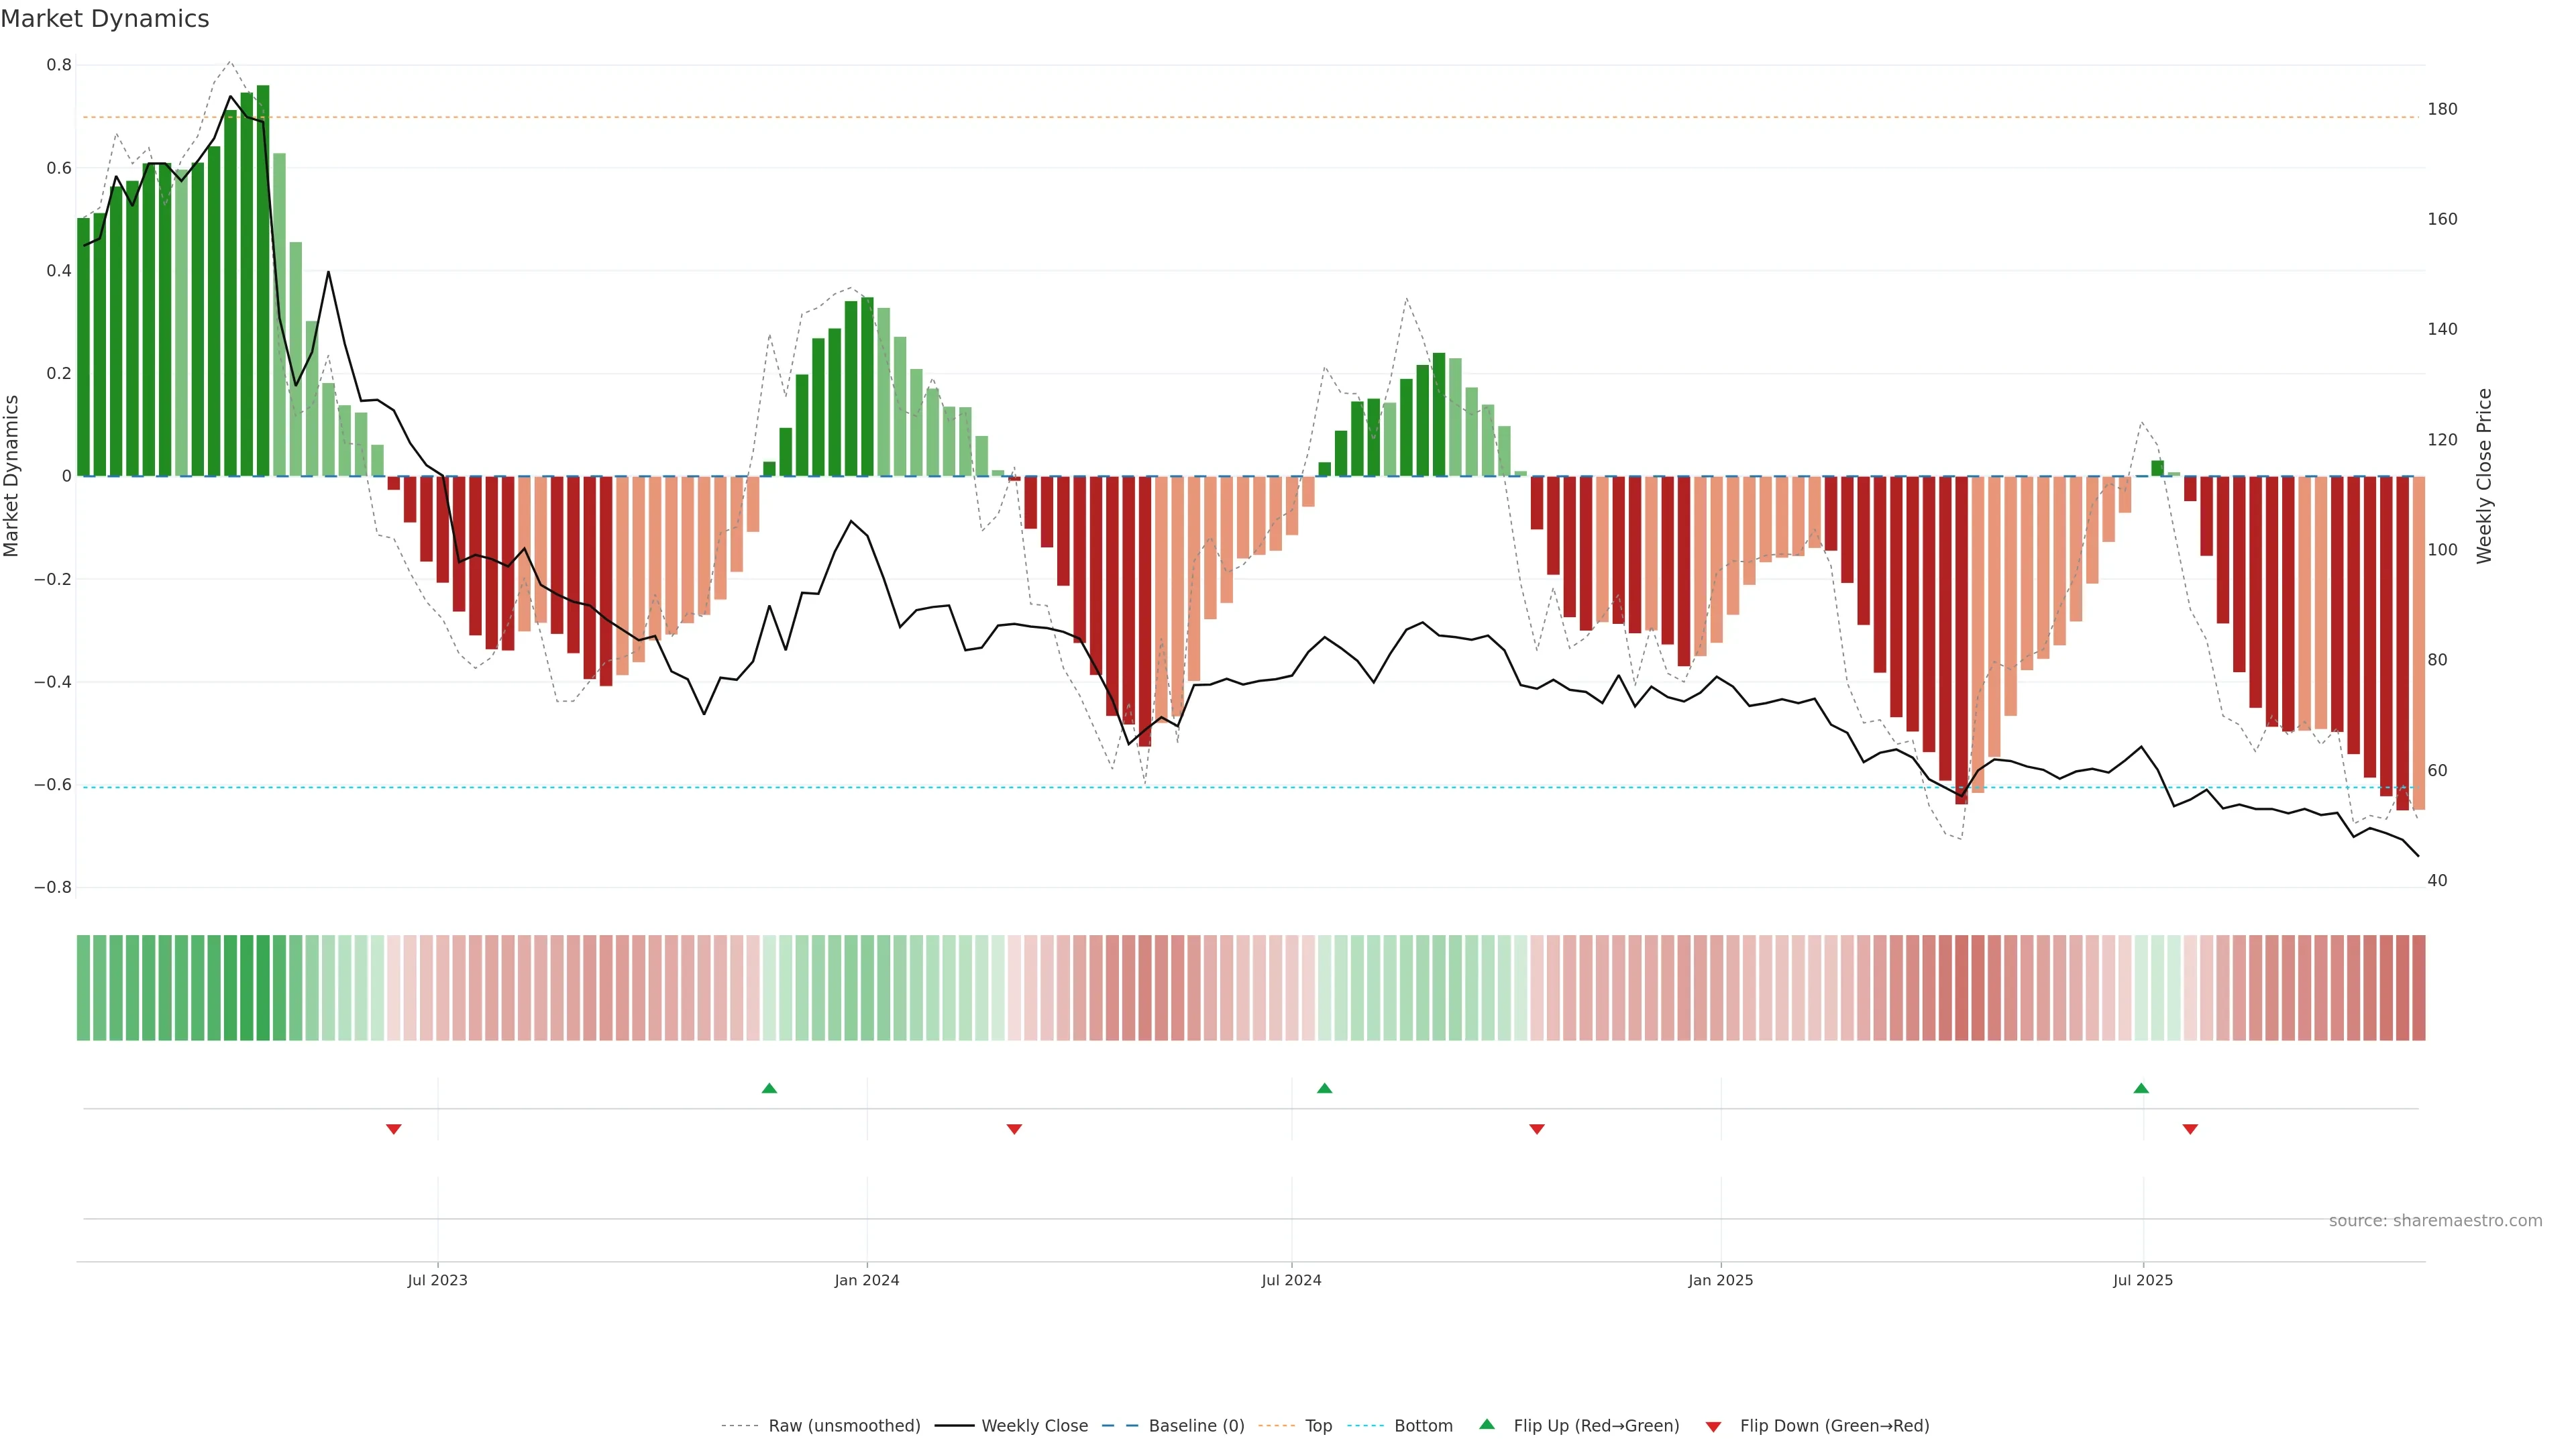
Task: Click the last red Flip Down marker after Jul 2025
Action: (x=2190, y=1129)
